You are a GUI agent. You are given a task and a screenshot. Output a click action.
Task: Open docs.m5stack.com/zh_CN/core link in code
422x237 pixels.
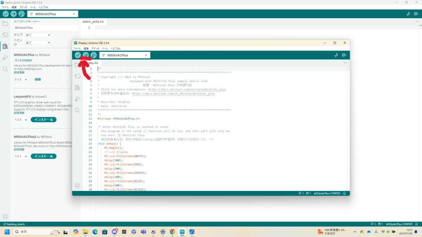(173, 94)
